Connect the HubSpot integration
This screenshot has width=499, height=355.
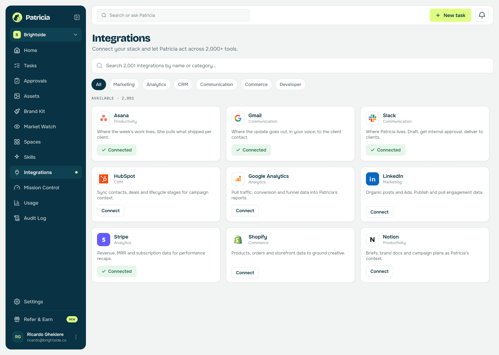point(111,211)
